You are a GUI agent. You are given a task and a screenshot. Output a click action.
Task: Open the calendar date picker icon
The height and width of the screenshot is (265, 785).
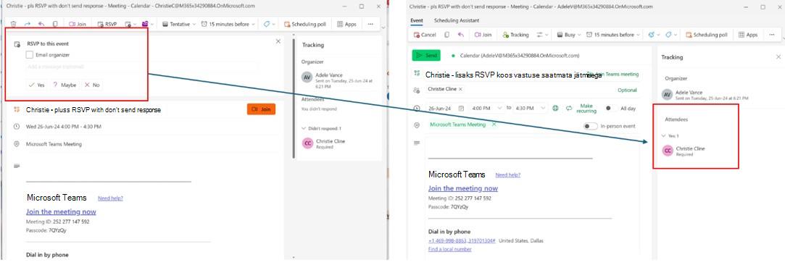(462, 108)
